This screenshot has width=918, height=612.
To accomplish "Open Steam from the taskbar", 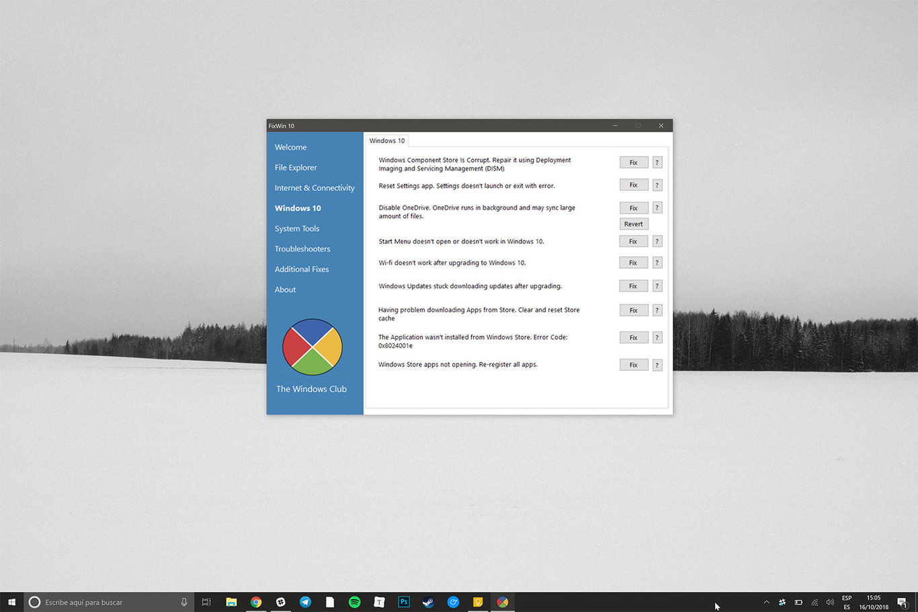I will point(429,602).
